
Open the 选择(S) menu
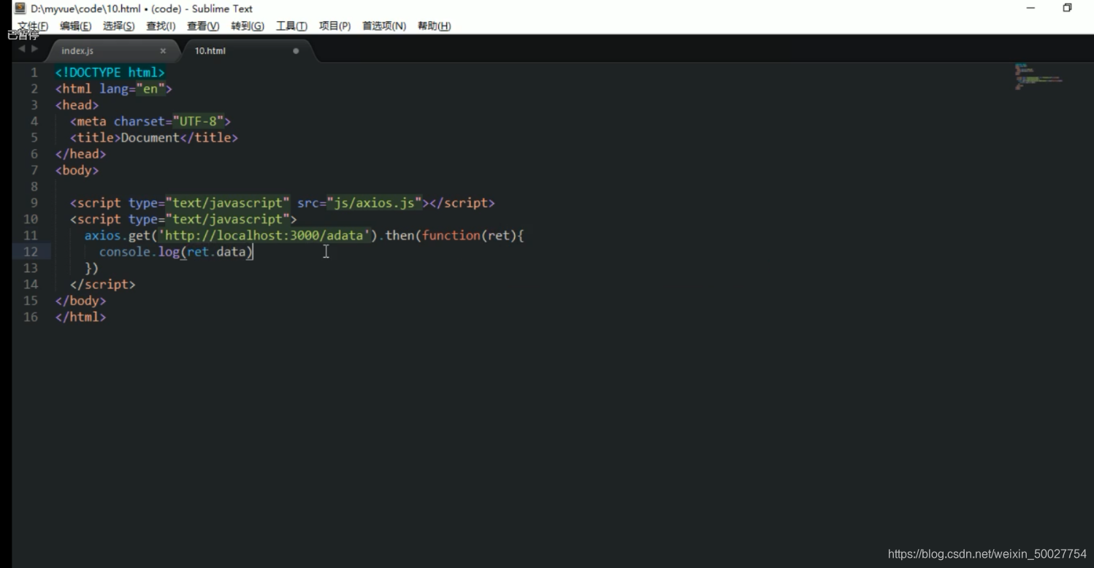point(118,26)
